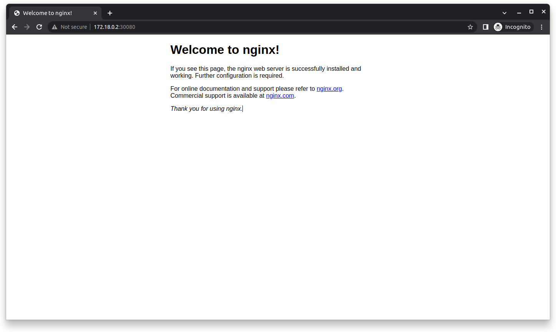
Task: Open the nginx.com link
Action: tap(280, 95)
